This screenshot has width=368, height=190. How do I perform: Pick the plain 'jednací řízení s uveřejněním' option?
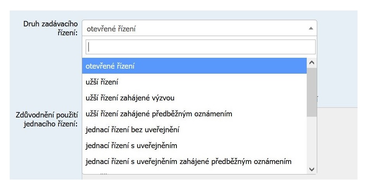pyautogui.click(x=194, y=145)
